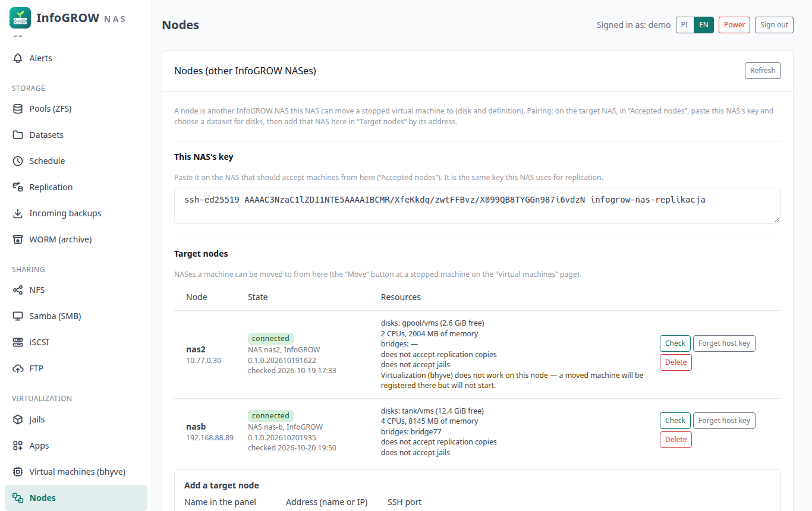
Task: Click the connected badge for nasb
Action: [x=270, y=416]
